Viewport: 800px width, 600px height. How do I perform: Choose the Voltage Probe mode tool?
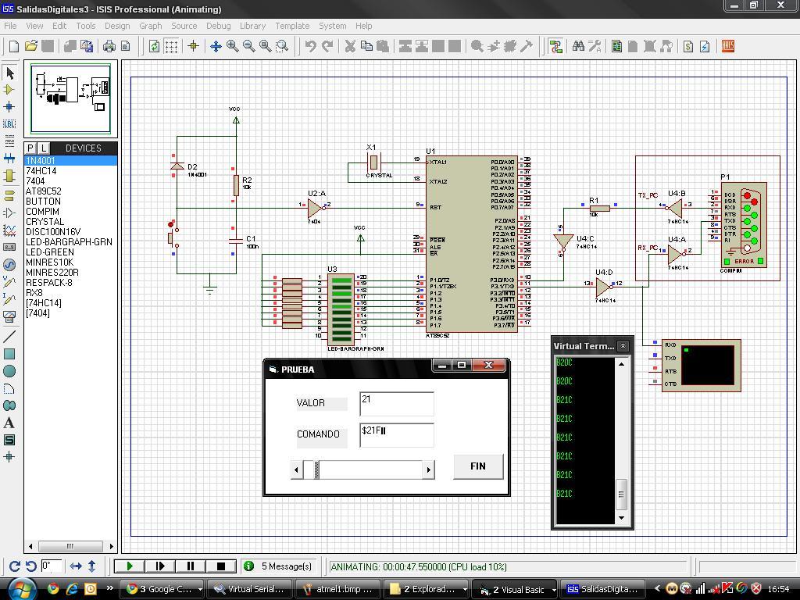point(9,283)
